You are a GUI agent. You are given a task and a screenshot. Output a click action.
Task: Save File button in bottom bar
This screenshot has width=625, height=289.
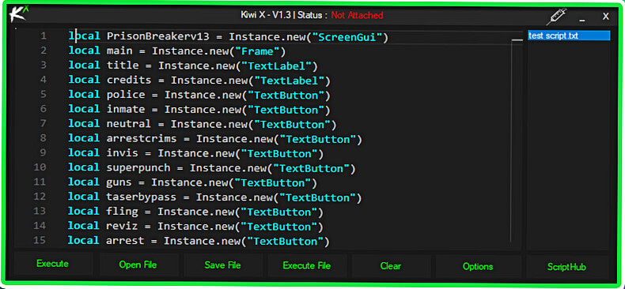(223, 265)
